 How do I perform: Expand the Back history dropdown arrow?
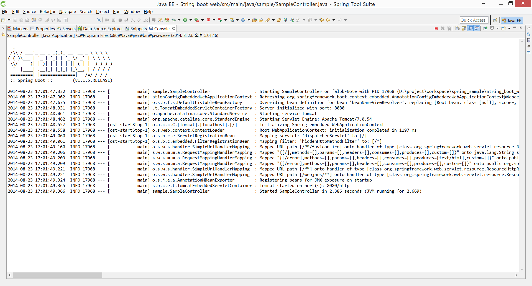pyautogui.click(x=334, y=20)
